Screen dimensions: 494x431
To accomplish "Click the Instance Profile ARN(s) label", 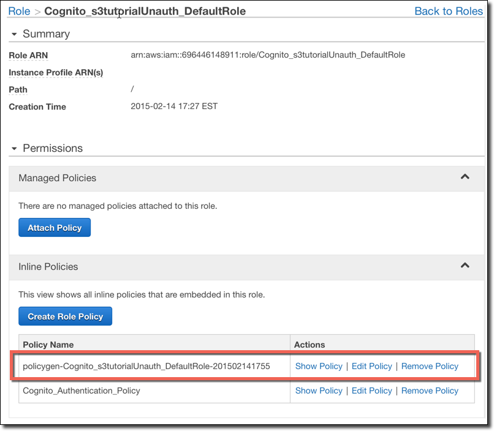I will tap(56, 73).
